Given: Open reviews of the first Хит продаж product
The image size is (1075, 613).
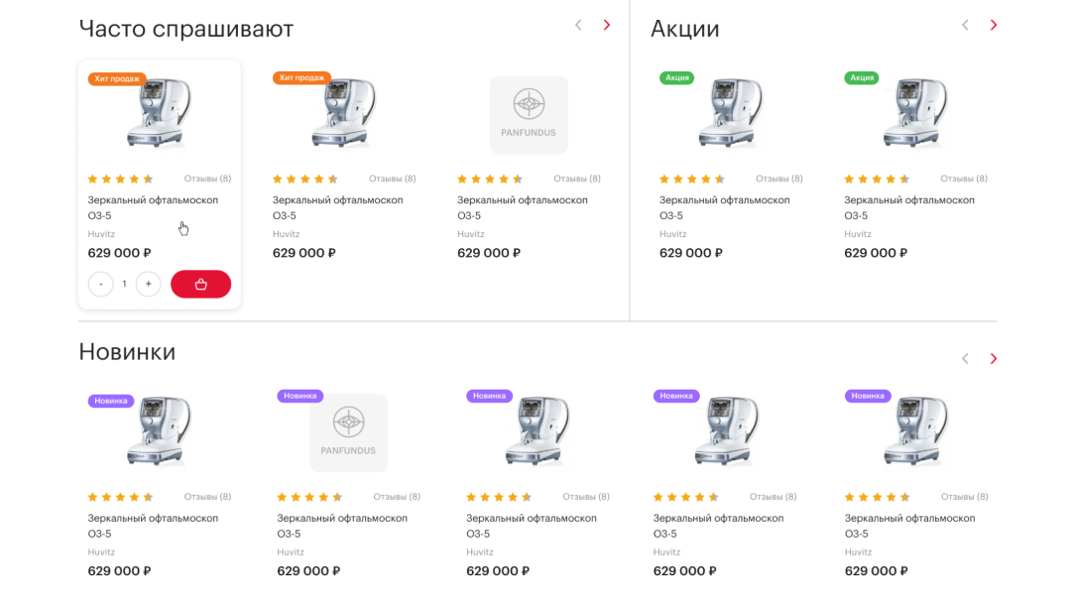Looking at the screenshot, I should (207, 180).
